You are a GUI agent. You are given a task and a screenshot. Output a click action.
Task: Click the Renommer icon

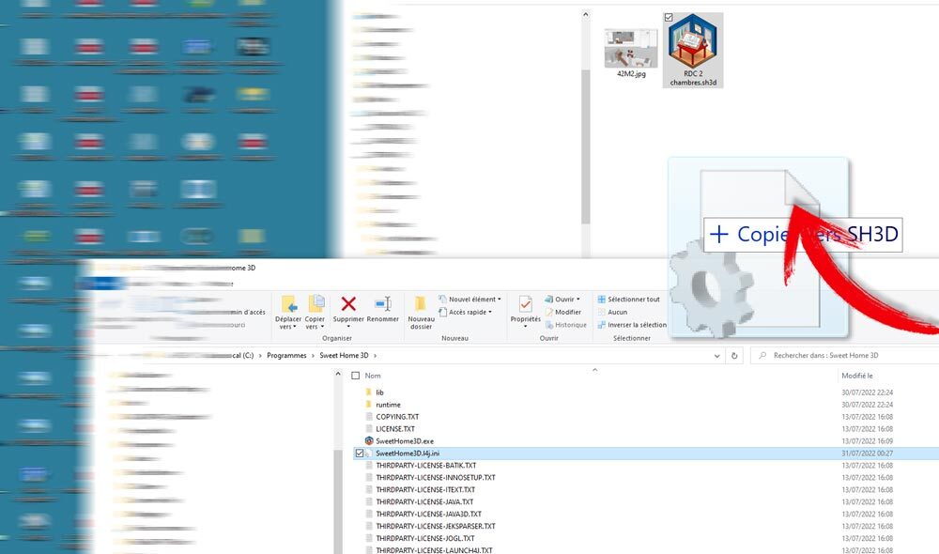383,303
